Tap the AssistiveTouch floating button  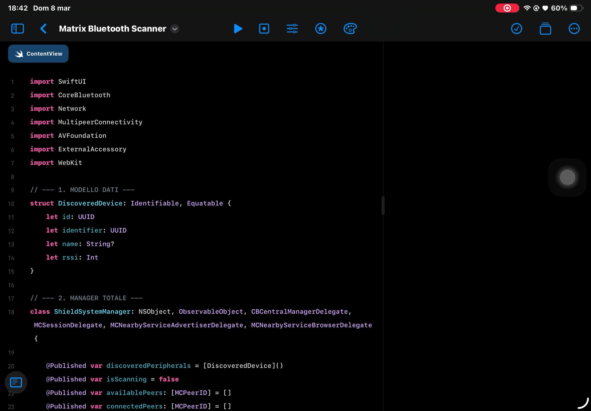[567, 177]
